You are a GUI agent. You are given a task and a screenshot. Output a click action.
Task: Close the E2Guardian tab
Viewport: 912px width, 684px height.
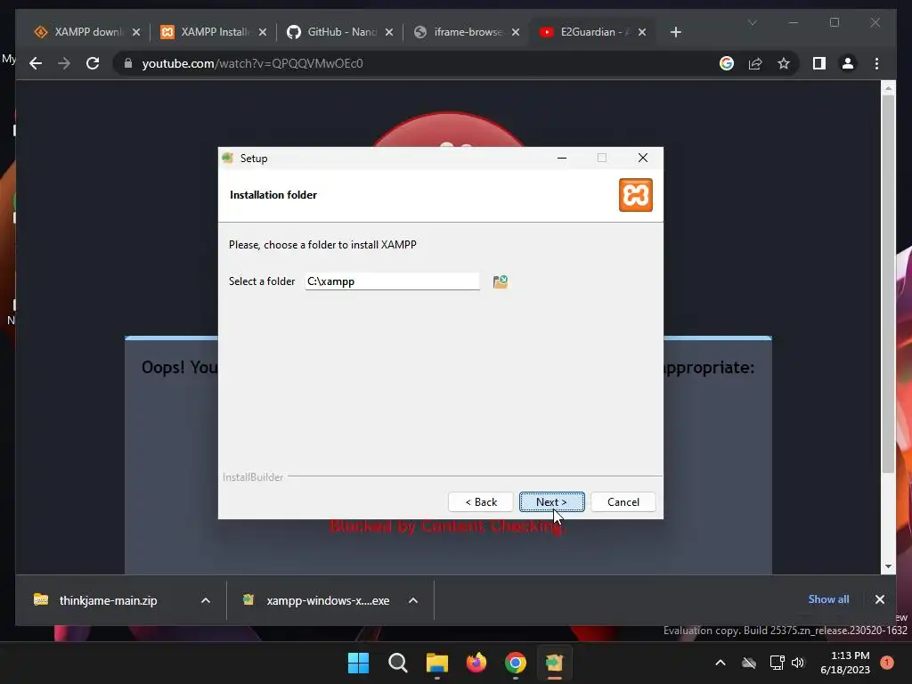click(x=642, y=32)
